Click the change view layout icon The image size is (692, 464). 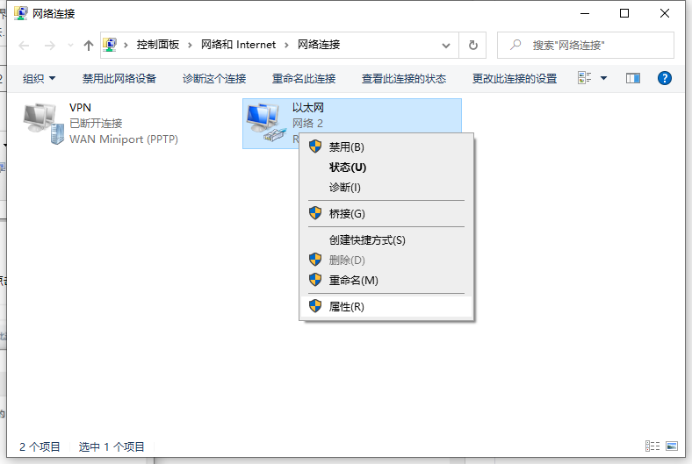(585, 78)
